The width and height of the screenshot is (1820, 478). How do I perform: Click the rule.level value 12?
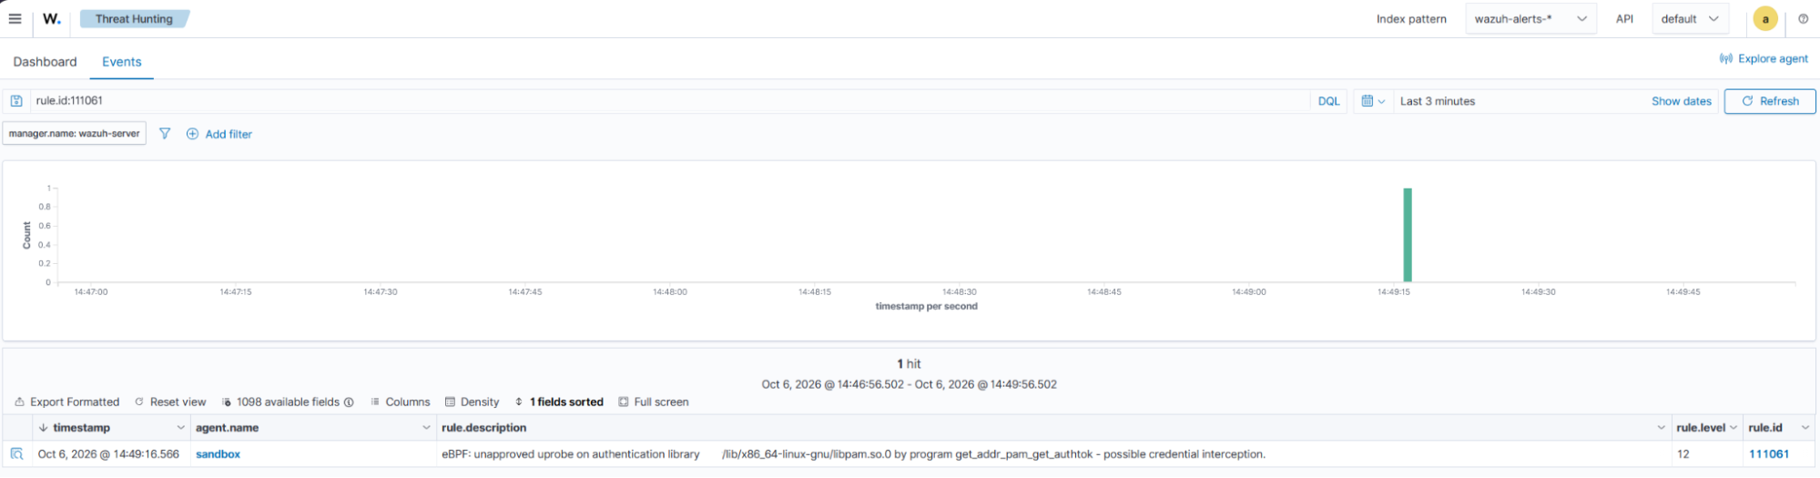[1683, 454]
